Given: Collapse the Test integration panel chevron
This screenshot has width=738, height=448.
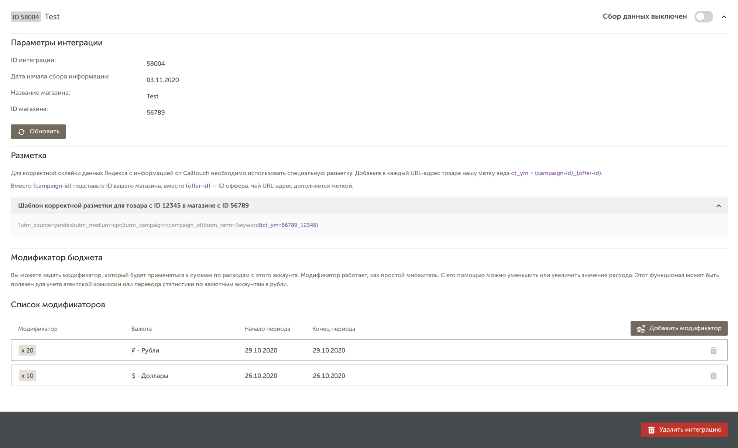Looking at the screenshot, I should (x=724, y=17).
